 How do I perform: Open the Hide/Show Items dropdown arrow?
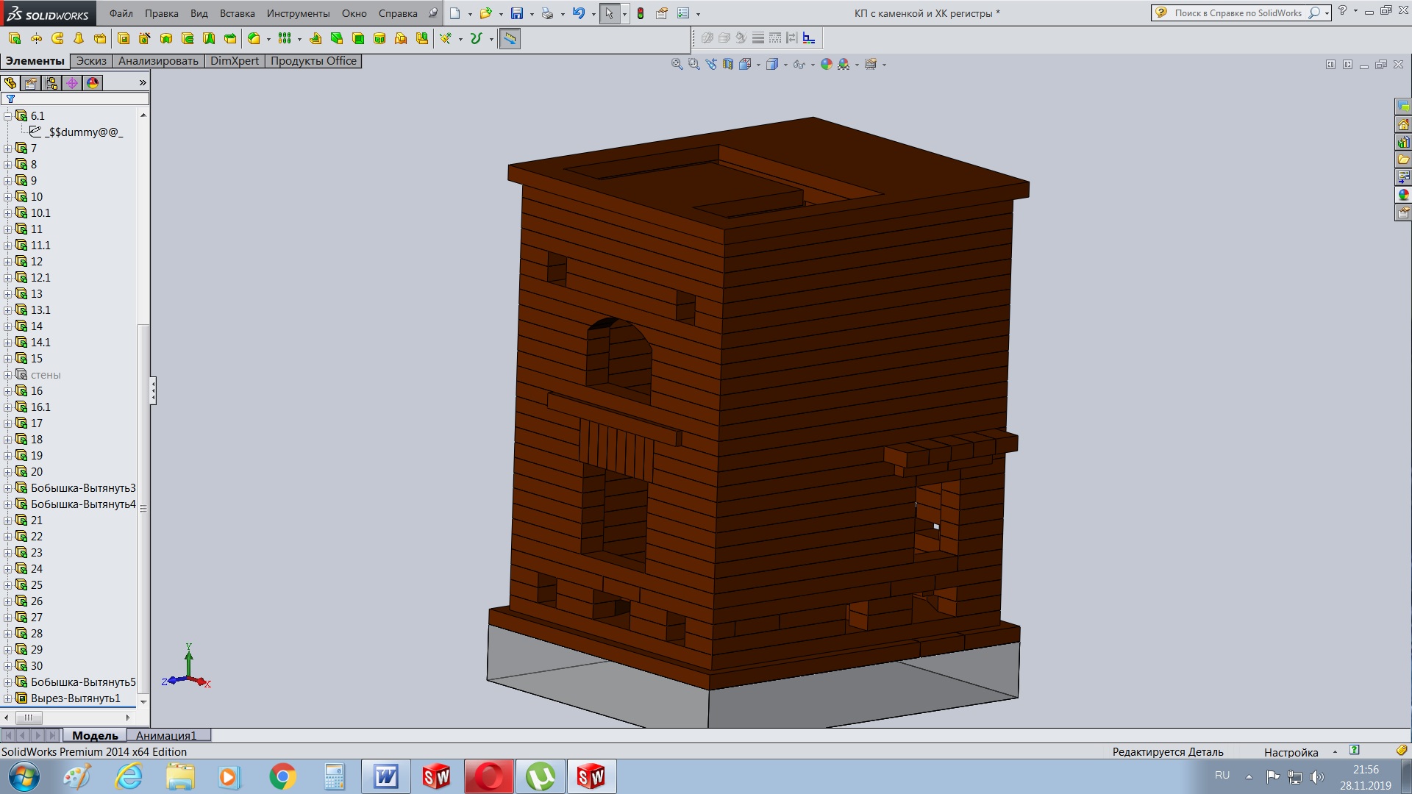[813, 65]
